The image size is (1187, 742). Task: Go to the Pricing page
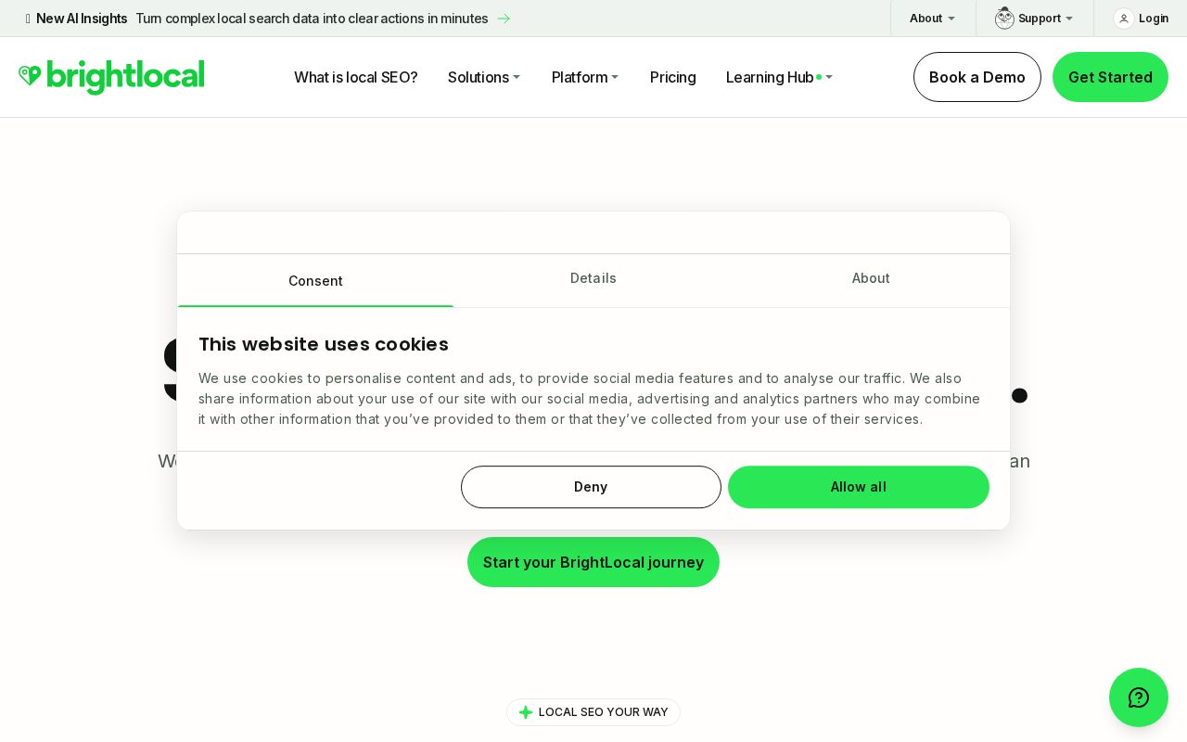pyautogui.click(x=673, y=77)
